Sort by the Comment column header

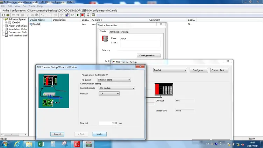pyautogui.click(x=168, y=20)
